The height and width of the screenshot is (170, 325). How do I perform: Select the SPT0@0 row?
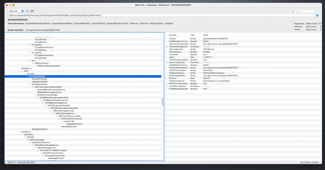click(83, 137)
